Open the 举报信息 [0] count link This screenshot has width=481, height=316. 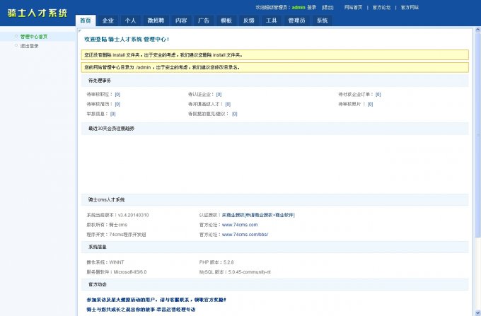(113, 114)
